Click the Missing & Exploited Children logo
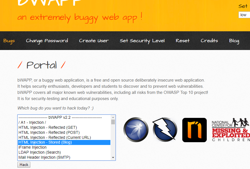 (x=230, y=130)
